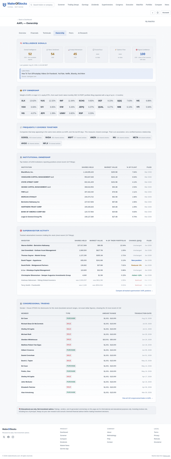This screenshot has width=171, height=459.
Task: Open the footer Privacy link
Action: (x=157, y=435)
